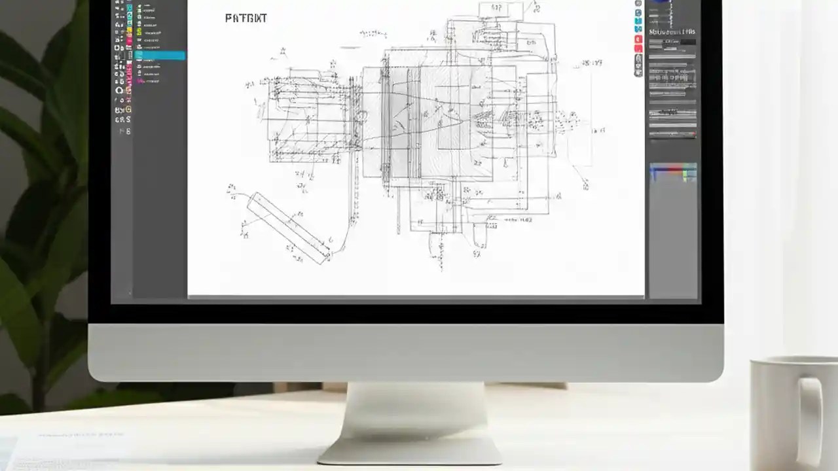This screenshot has width=838, height=471.
Task: Select the hand tool at the toolbar bottom
Action: point(118,120)
